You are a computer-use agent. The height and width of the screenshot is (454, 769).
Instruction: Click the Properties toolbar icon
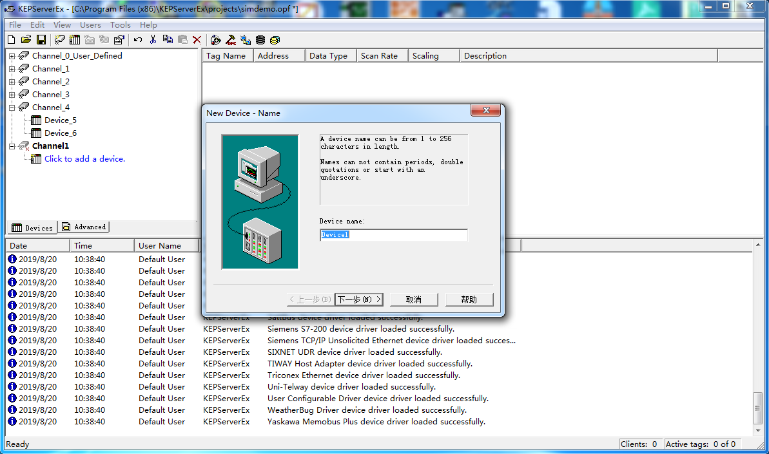[119, 40]
